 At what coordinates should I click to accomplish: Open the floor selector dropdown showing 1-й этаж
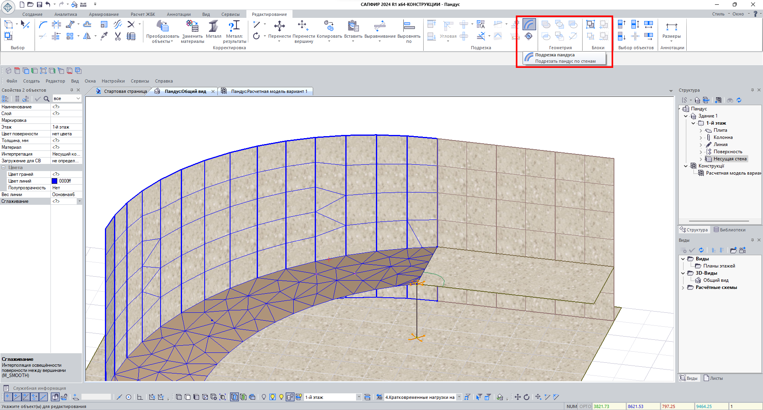point(358,397)
